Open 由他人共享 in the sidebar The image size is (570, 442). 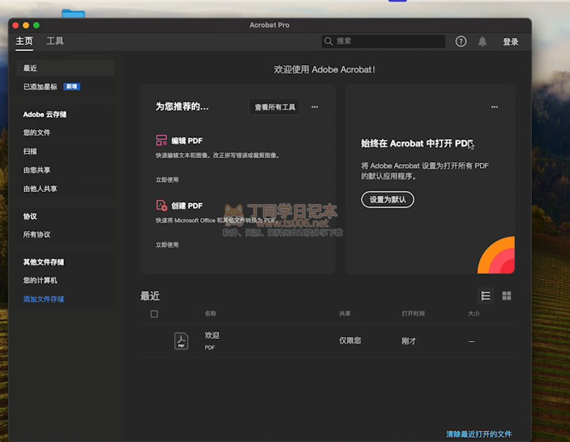40,189
